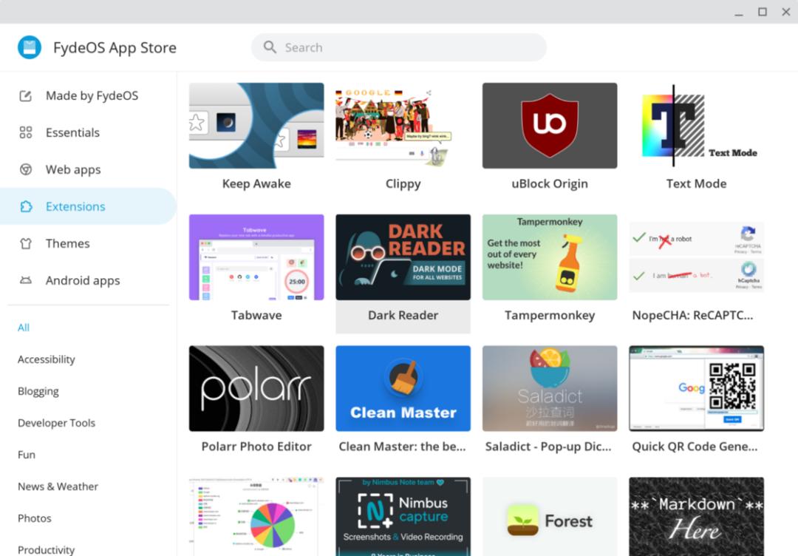798x556 pixels.
Task: Open Polarr Photo Editor tile
Action: click(256, 401)
